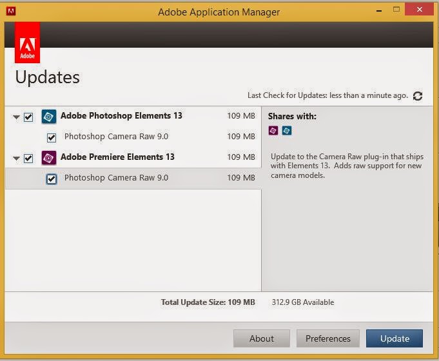The height and width of the screenshot is (361, 439).
Task: Select the Adobe Photoshop Elements 13 row label
Action: coord(121,115)
